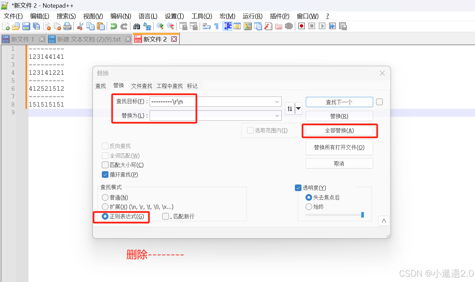Run macro multiple times icon
This screenshot has width=475, height=282.
(332, 26)
